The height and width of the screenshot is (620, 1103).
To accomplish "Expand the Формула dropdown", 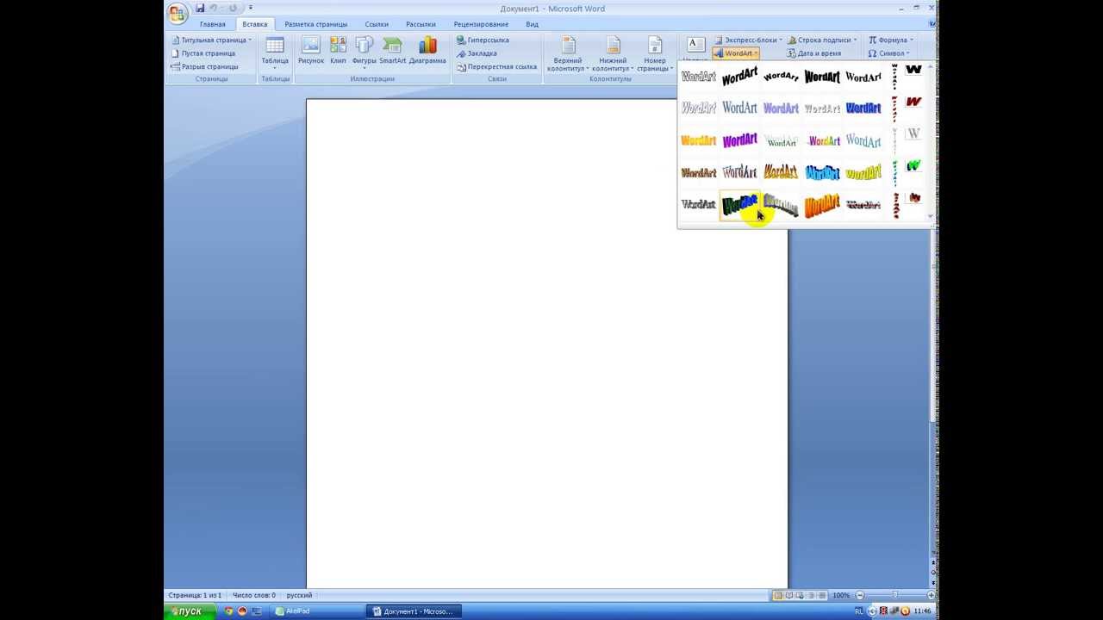I will [x=891, y=40].
